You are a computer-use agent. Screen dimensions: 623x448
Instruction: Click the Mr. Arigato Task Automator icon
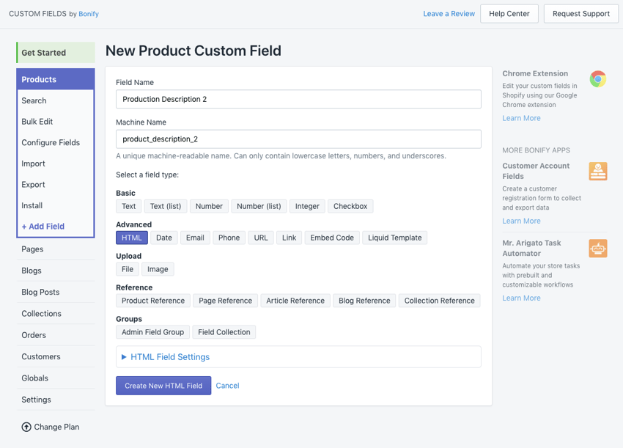coord(598,249)
